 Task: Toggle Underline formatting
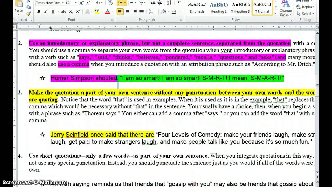coord(53,11)
